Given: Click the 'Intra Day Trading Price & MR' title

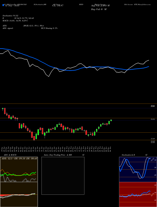Looking at the screenshot, I should pos(58,155).
